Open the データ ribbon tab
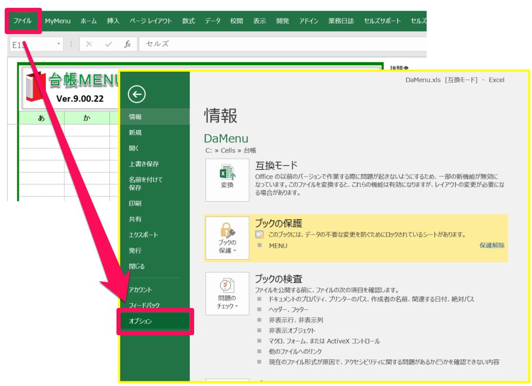Screen dimensions: 532x386 [212, 21]
